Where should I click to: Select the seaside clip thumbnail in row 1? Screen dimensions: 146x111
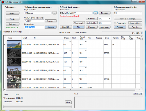14,45
